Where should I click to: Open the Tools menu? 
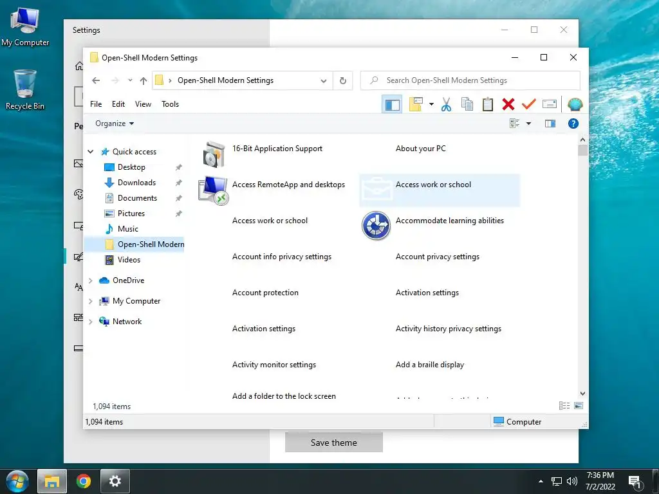[x=170, y=104]
